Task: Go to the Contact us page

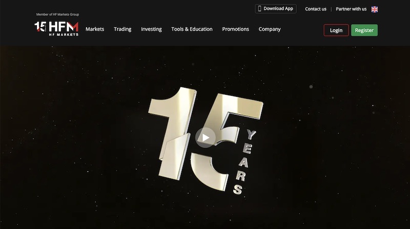Action: pyautogui.click(x=316, y=9)
